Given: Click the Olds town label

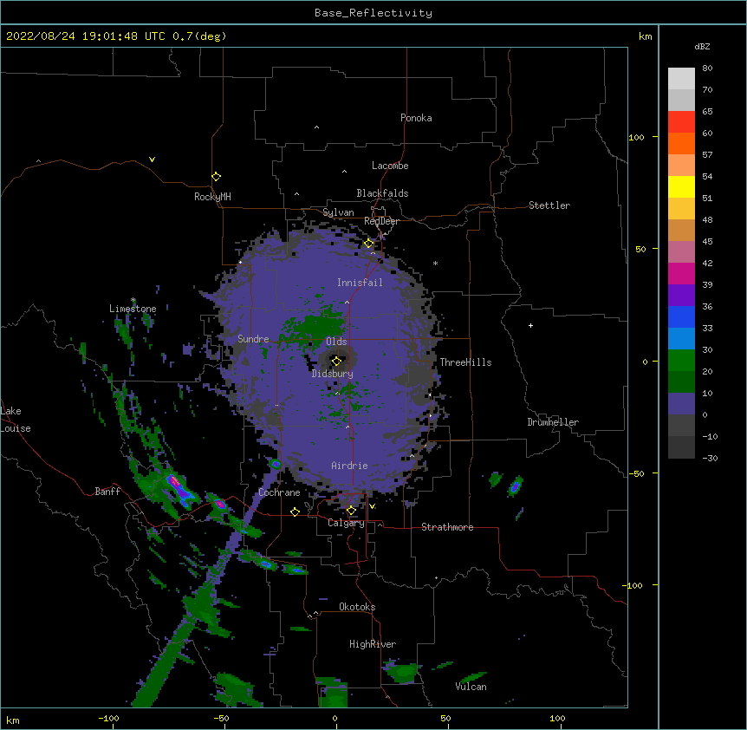Looking at the screenshot, I should pyautogui.click(x=336, y=342).
